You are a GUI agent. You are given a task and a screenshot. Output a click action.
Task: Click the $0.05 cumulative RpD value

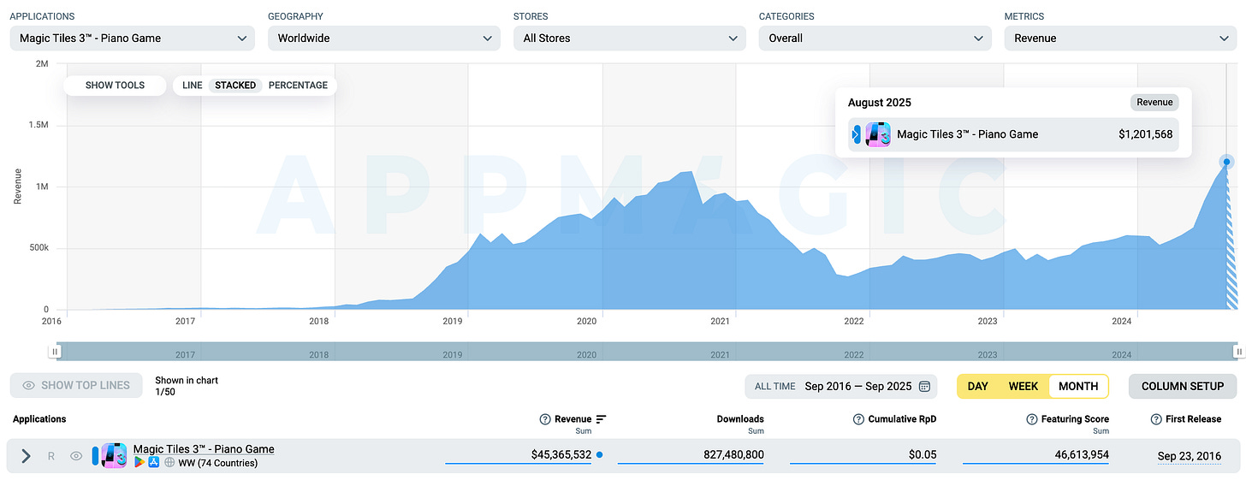coord(923,455)
